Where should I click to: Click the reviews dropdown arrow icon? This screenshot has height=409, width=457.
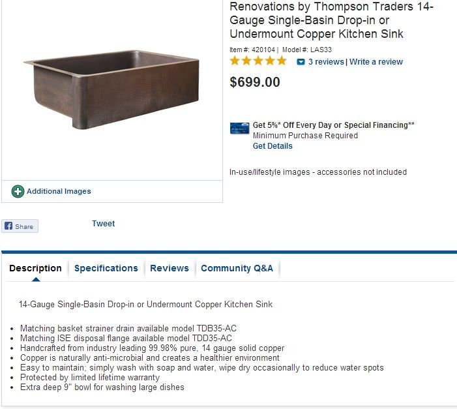(301, 62)
